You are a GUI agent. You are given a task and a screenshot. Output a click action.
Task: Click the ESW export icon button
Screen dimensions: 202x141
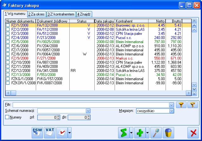pos(37,133)
